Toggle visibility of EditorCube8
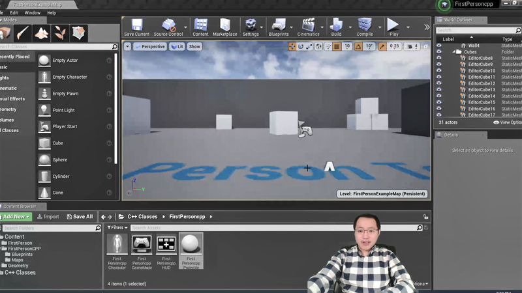 [x=438, y=58]
